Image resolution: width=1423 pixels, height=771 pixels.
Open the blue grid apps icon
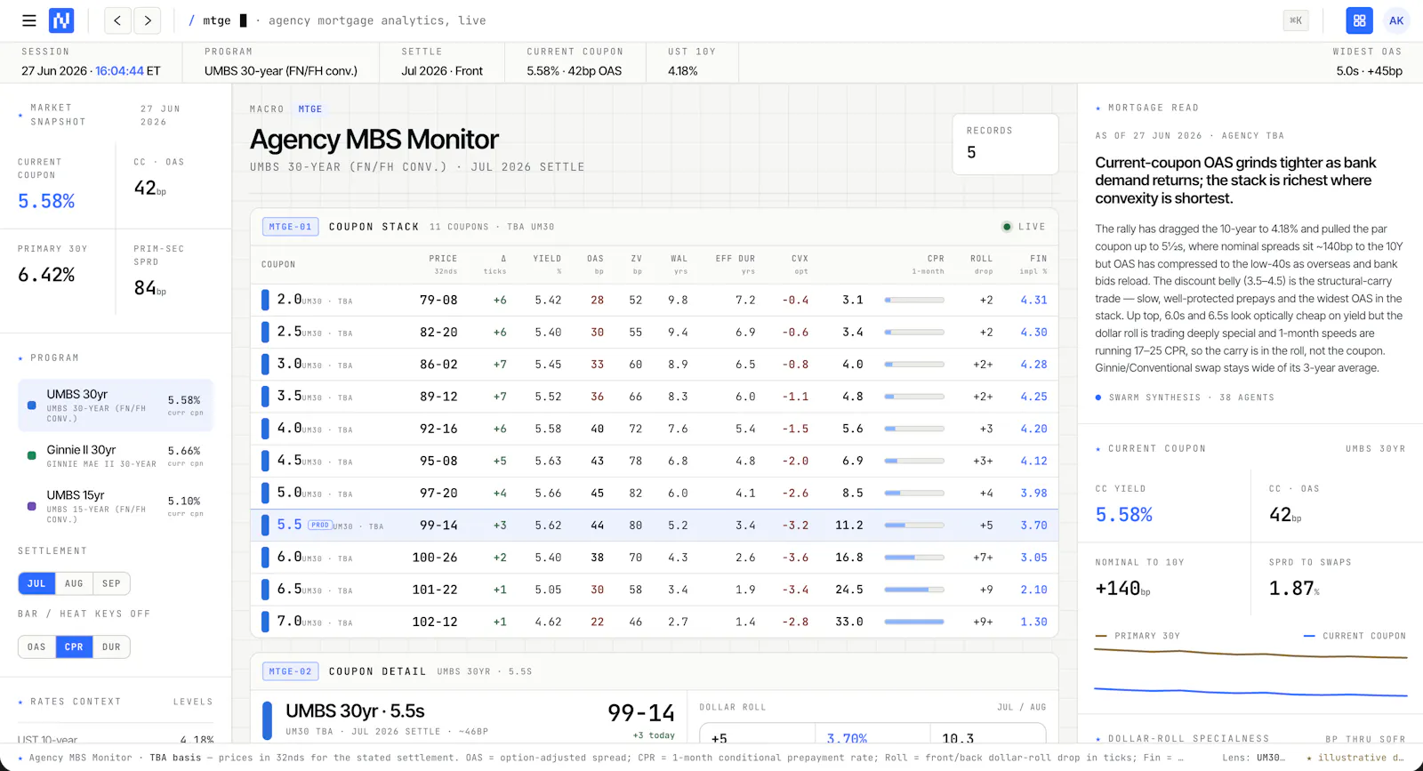[1359, 20]
